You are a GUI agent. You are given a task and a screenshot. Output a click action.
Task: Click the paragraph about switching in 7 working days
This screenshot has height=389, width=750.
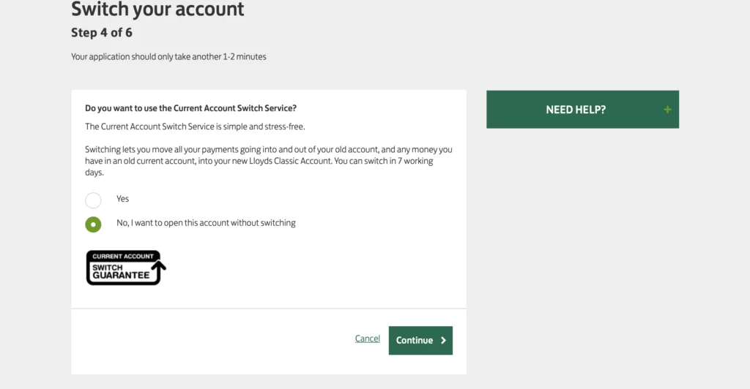(x=268, y=161)
